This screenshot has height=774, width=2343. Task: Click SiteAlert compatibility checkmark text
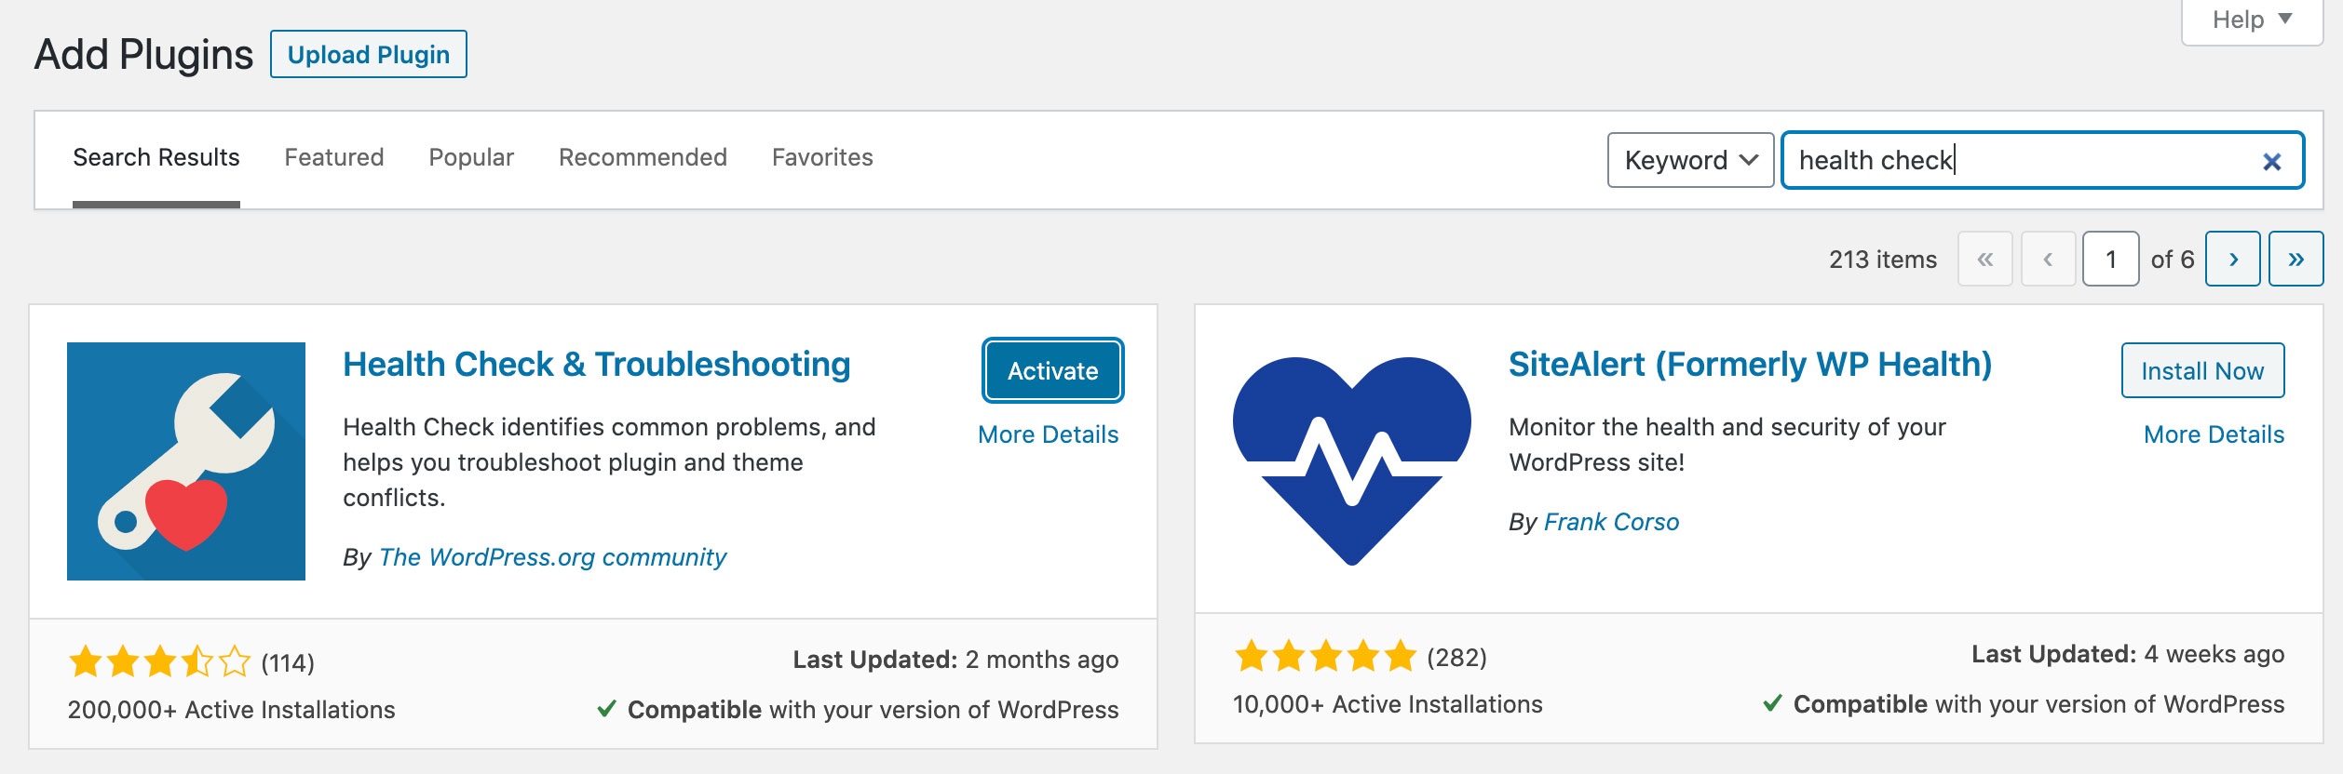point(2024,704)
